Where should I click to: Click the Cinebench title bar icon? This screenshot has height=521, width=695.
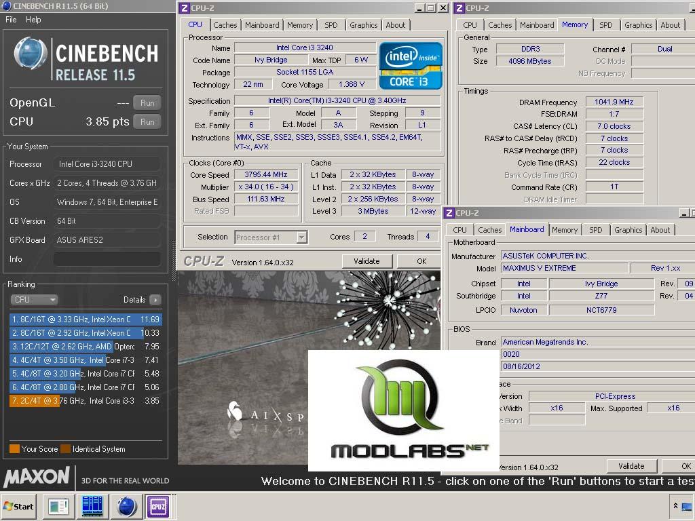point(7,5)
